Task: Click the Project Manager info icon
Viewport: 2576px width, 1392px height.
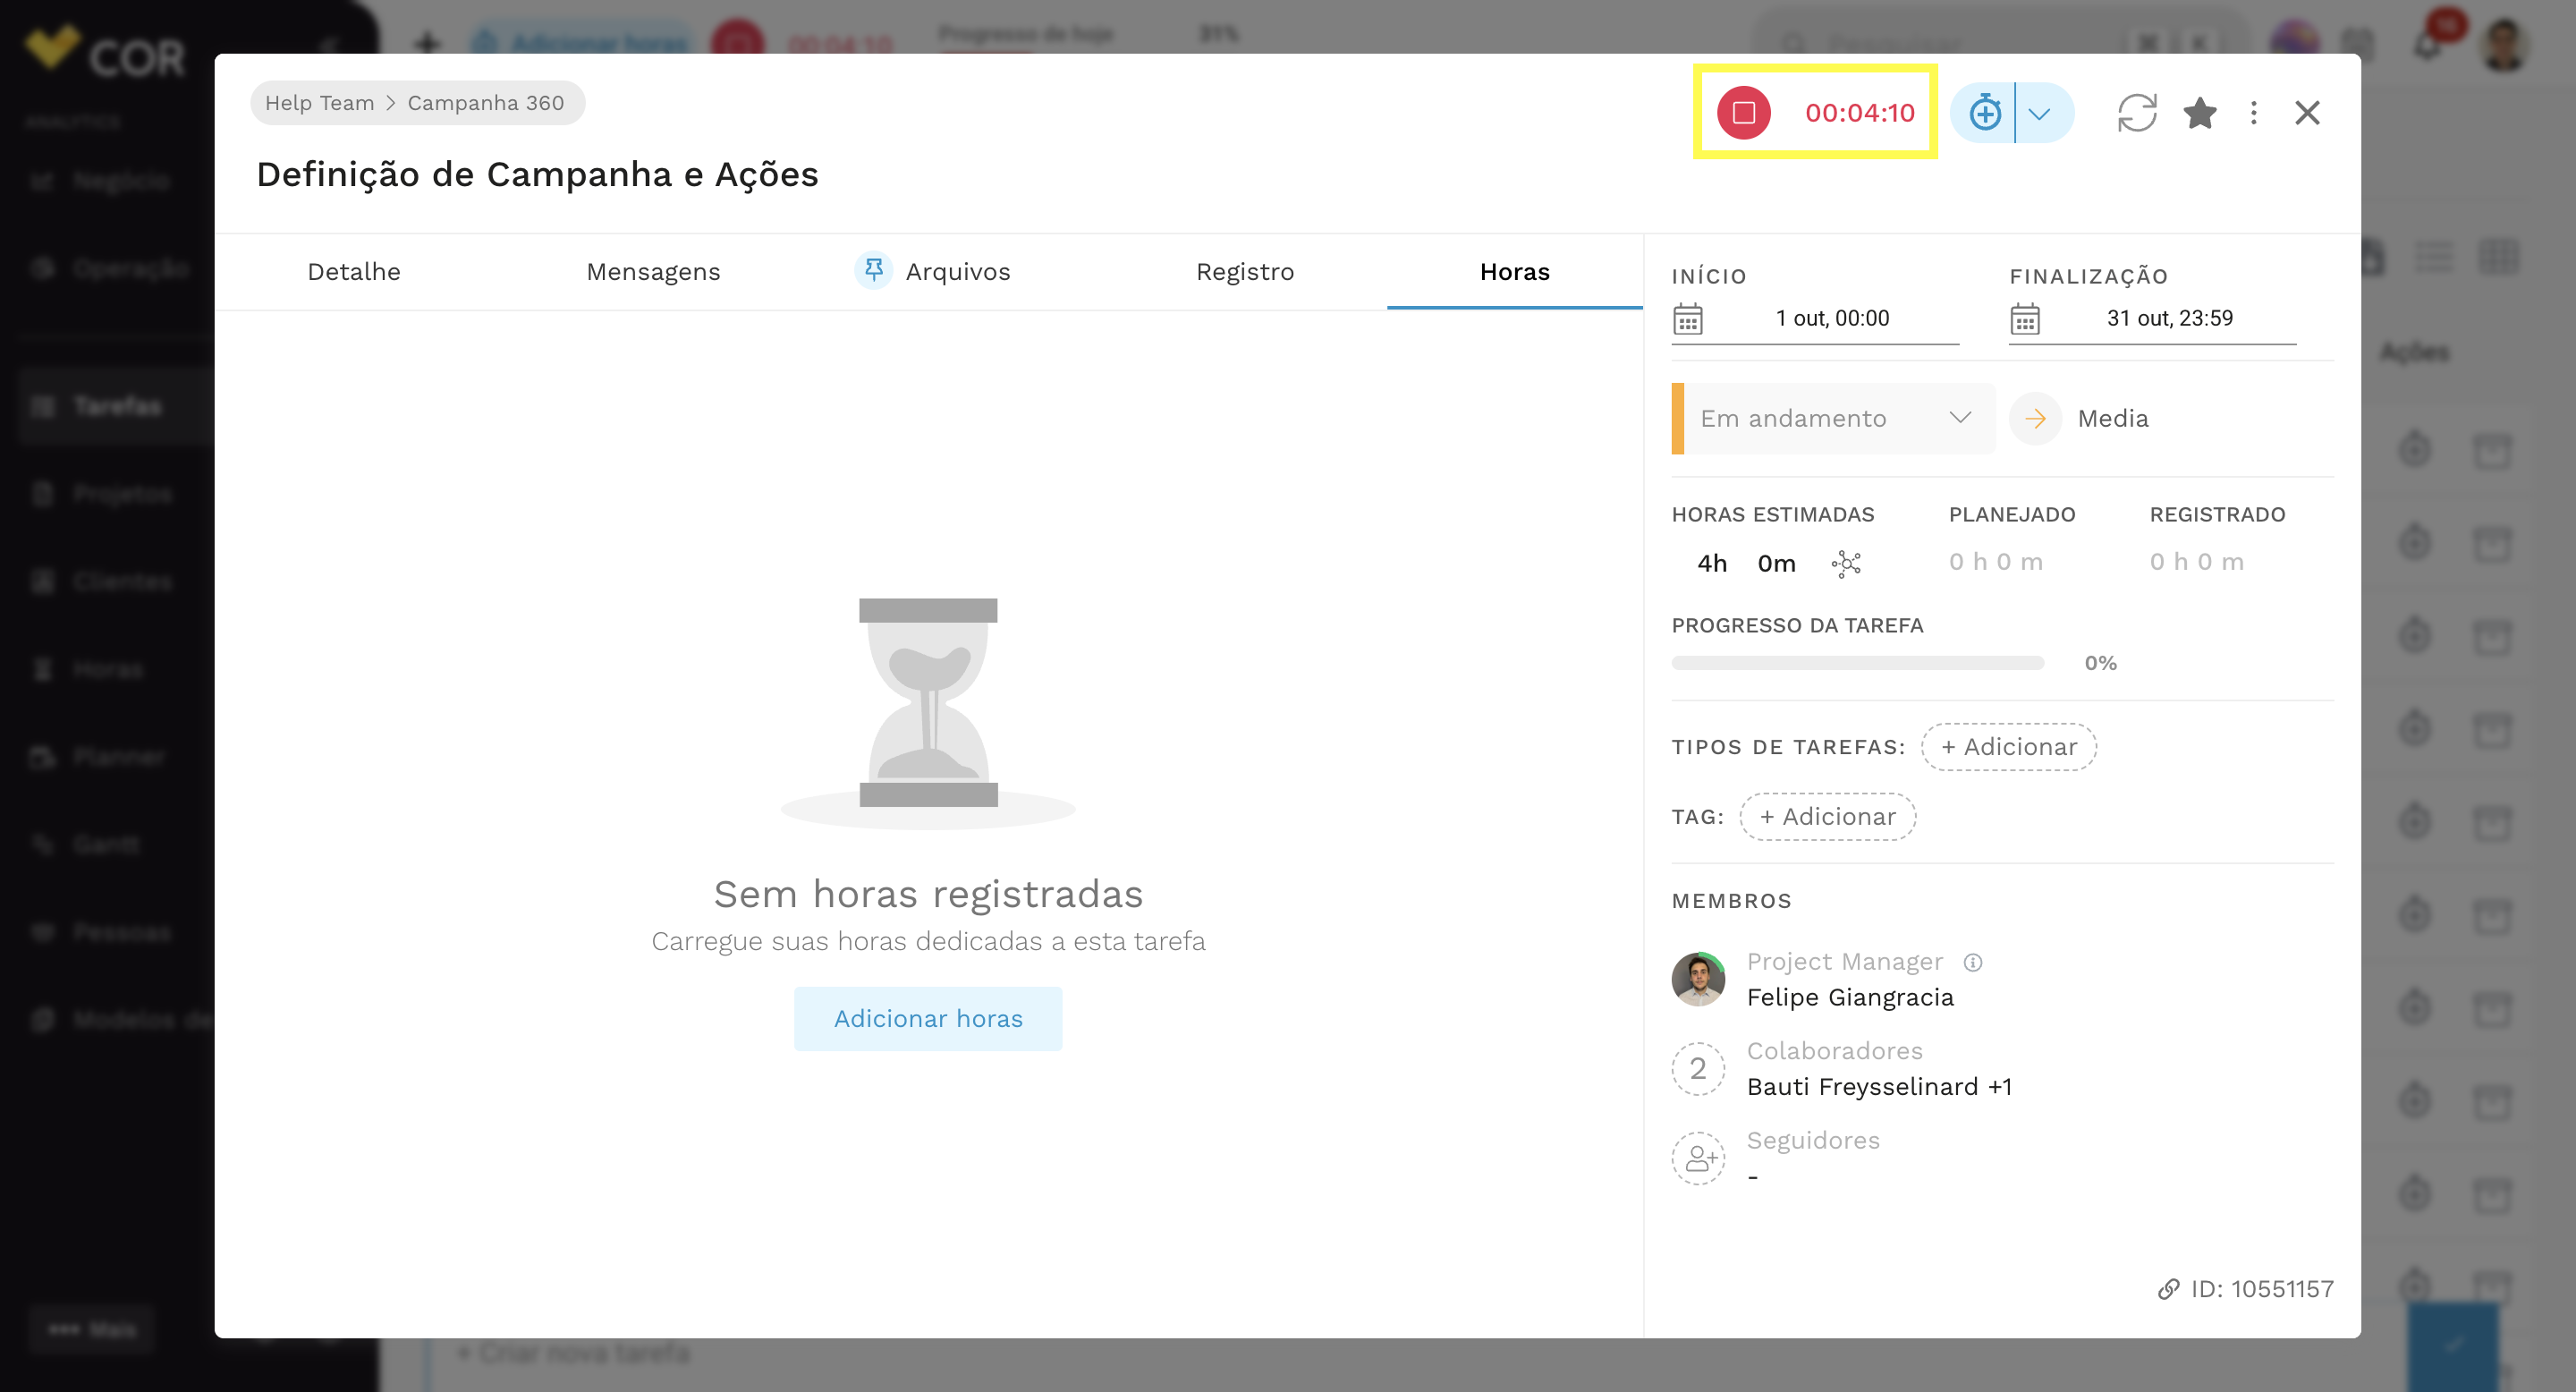Action: pyautogui.click(x=1972, y=962)
